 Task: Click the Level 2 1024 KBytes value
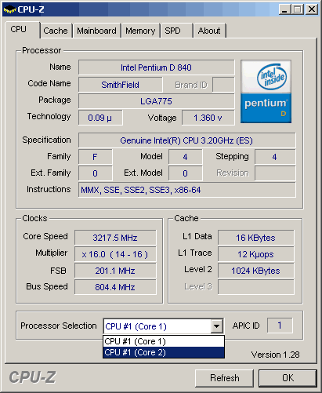tap(256, 271)
